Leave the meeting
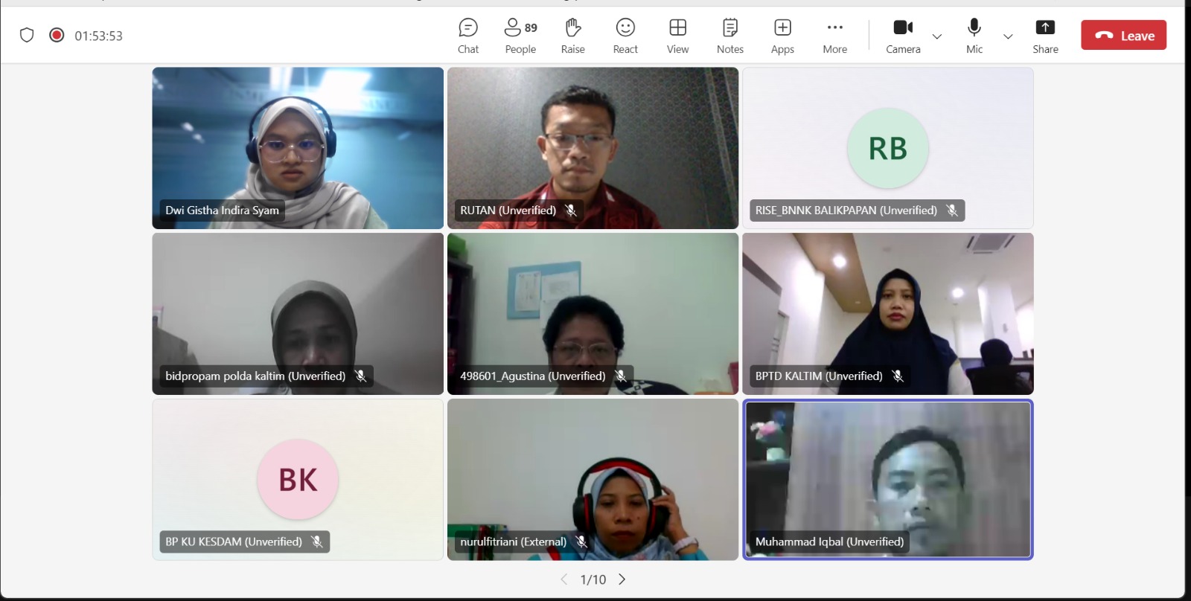1191x601 pixels. tap(1123, 35)
